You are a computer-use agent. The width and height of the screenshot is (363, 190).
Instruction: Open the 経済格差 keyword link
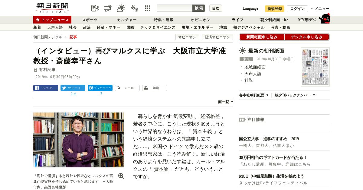[x=210, y=116]
